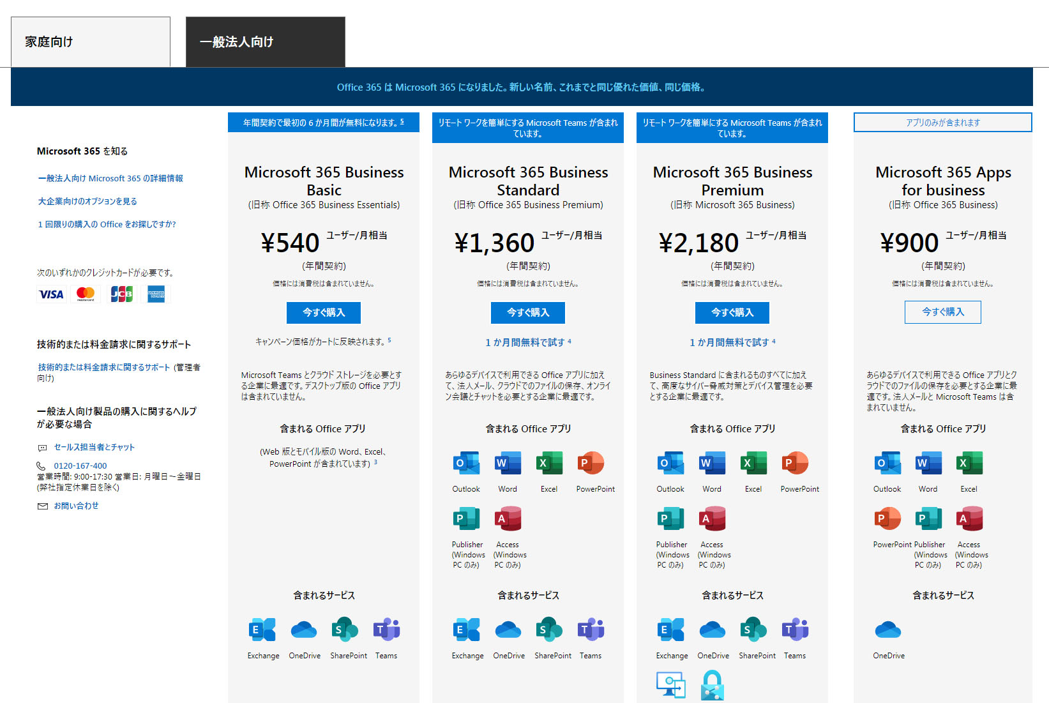Open セールス担当者とチャット link
This screenshot has width=1049, height=703.
pyautogui.click(x=94, y=447)
